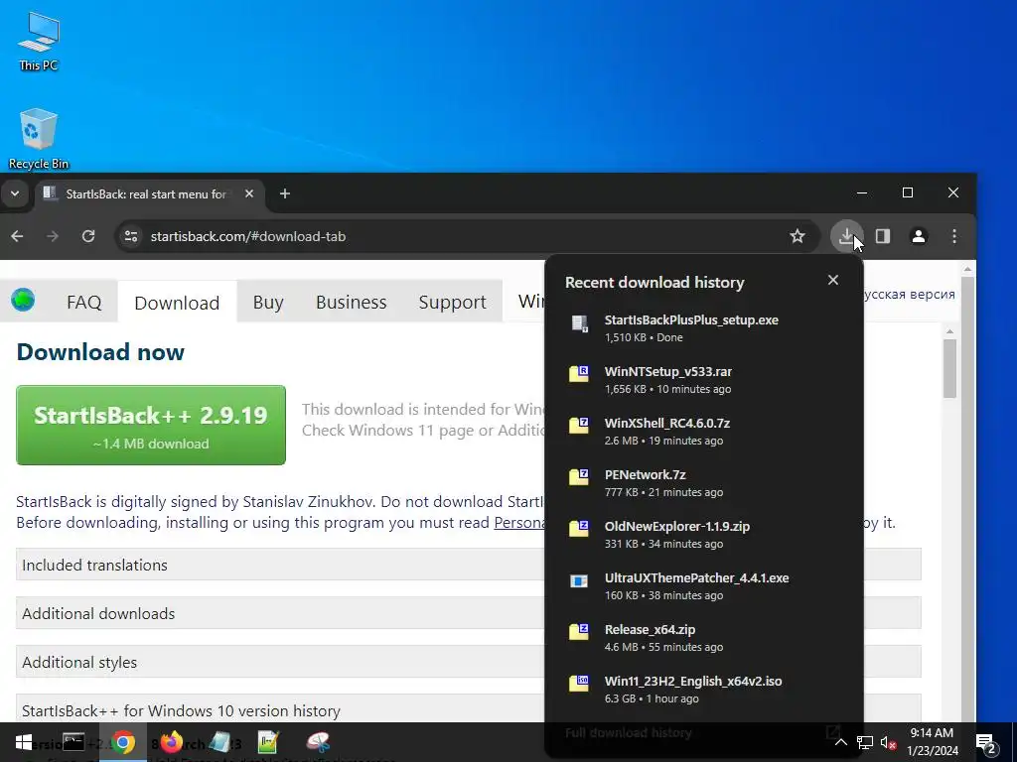Click the StartIsBackPlusPlus_setup.exe file icon
The width and height of the screenshot is (1017, 762).
point(579,323)
